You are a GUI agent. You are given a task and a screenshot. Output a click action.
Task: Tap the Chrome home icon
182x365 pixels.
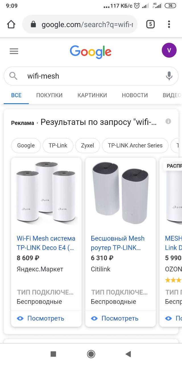pyautogui.click(x=11, y=25)
